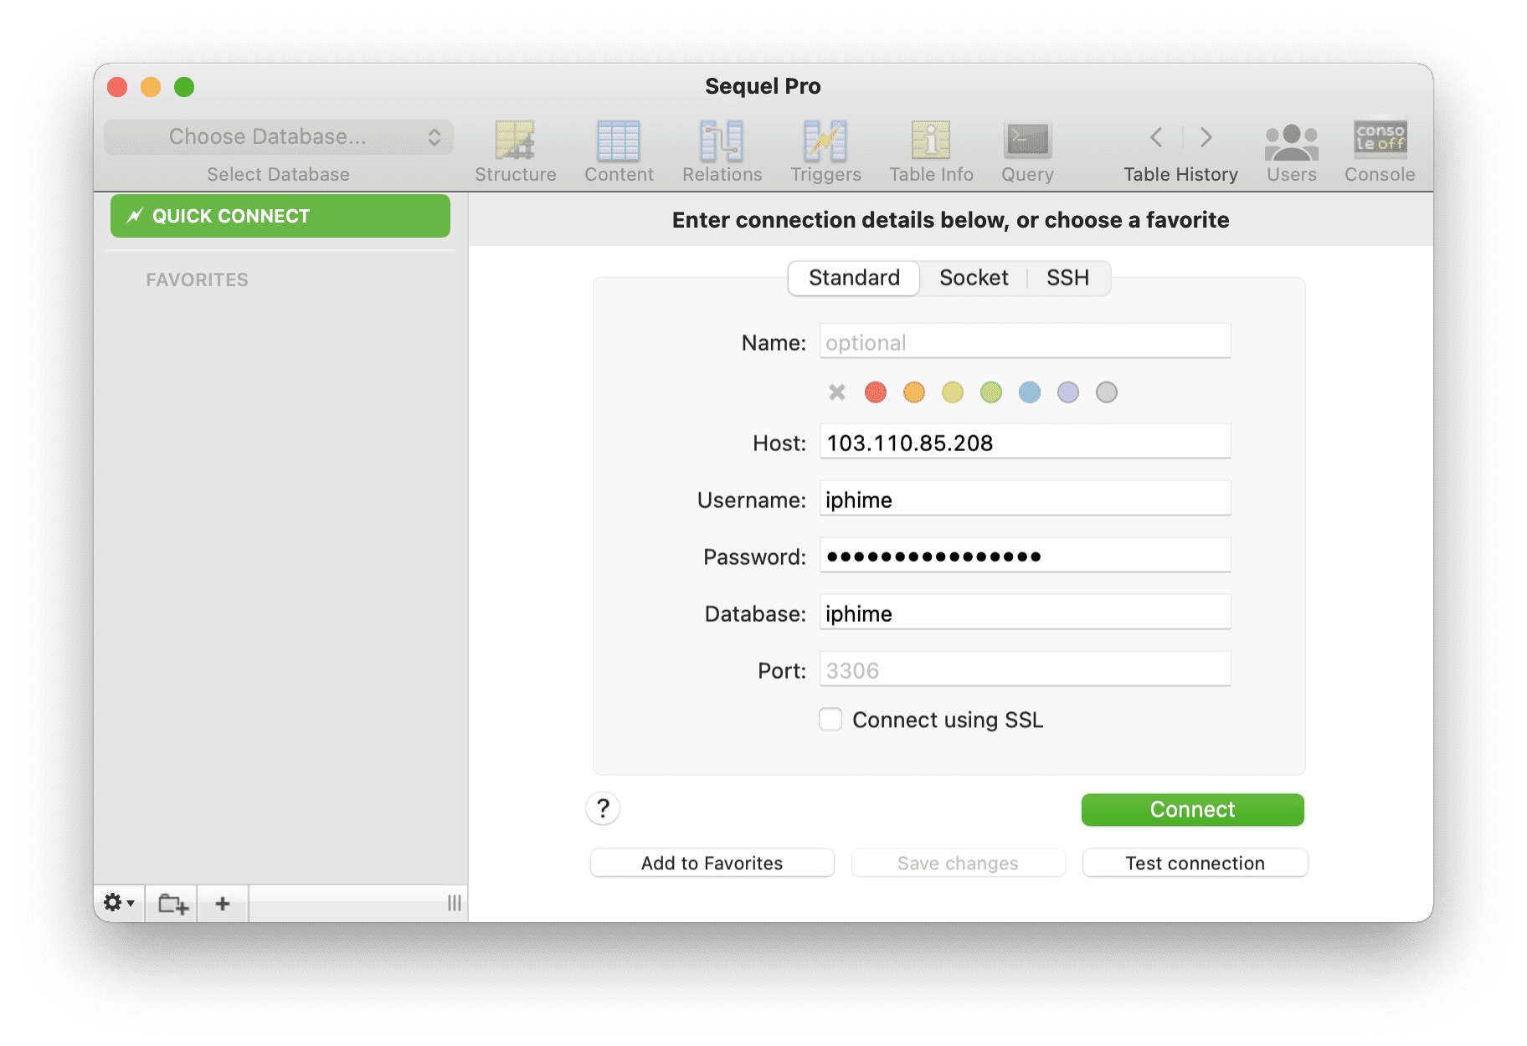
Task: Toggle the Console panel
Action: (1378, 151)
